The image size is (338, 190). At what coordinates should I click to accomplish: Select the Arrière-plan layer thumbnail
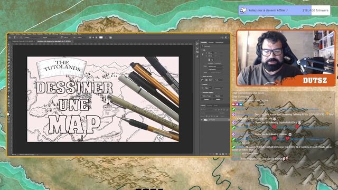coord(205,120)
